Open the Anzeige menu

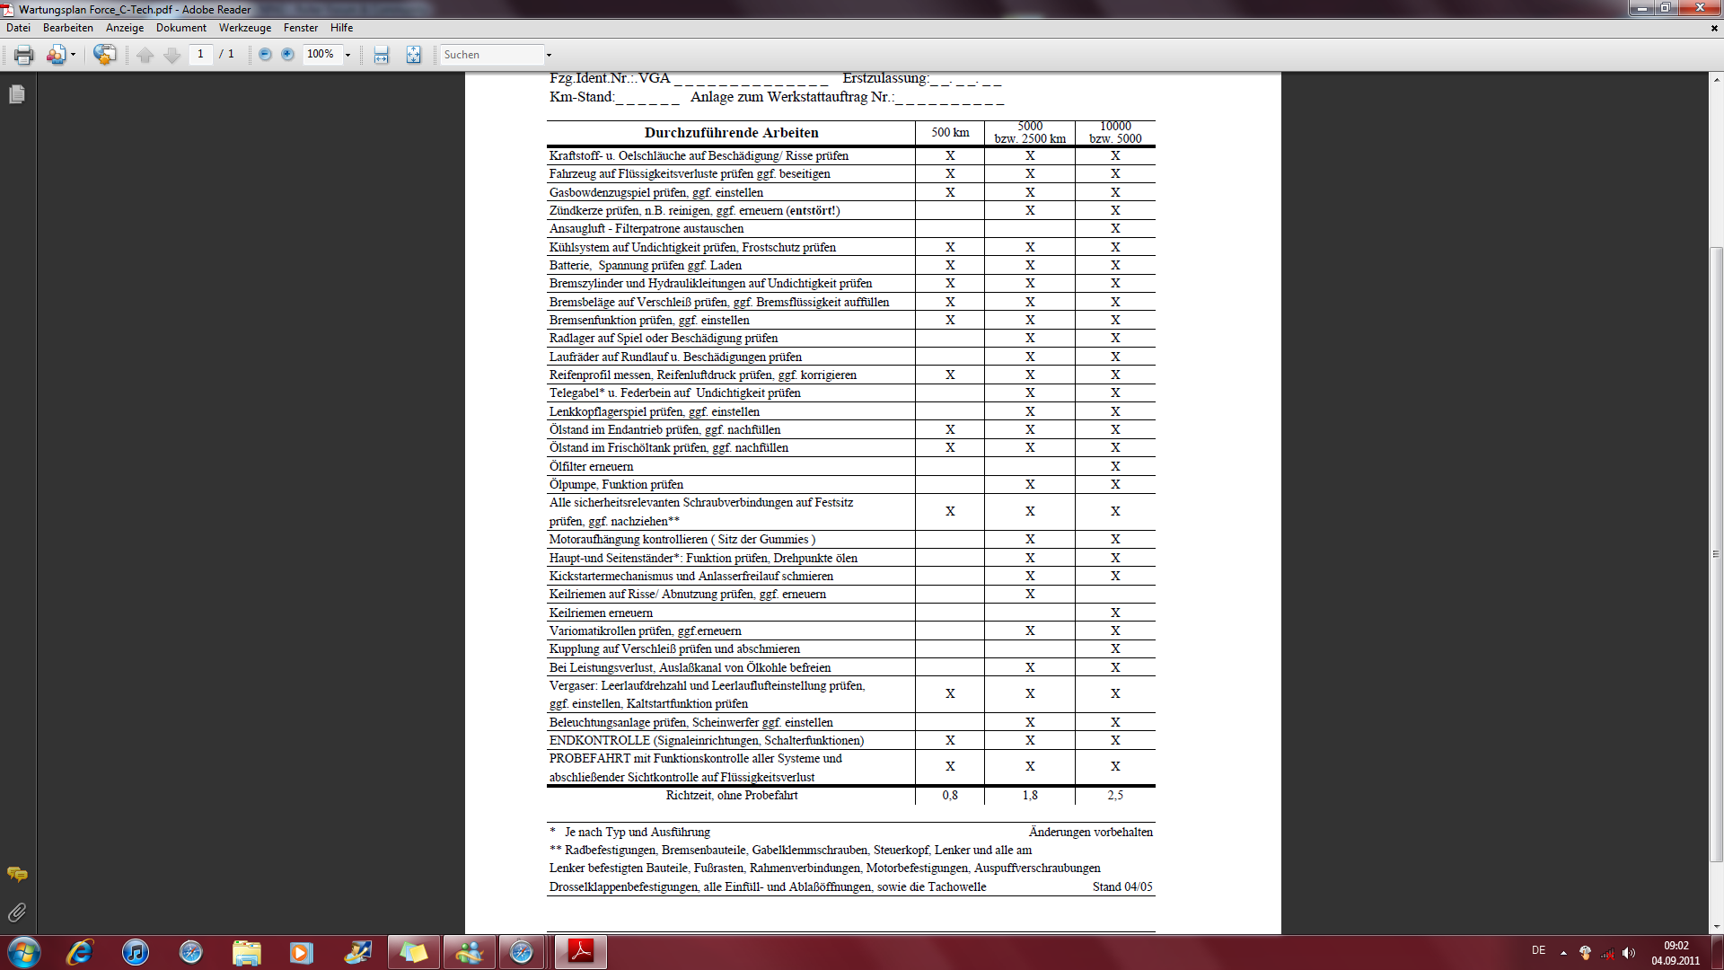pos(125,28)
